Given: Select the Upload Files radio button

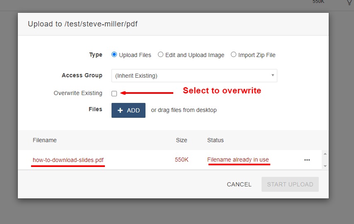Looking at the screenshot, I should (x=114, y=55).
